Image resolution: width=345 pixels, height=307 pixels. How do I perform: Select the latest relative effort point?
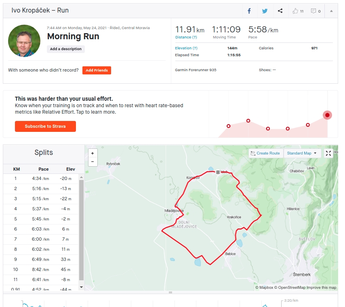coord(327,115)
